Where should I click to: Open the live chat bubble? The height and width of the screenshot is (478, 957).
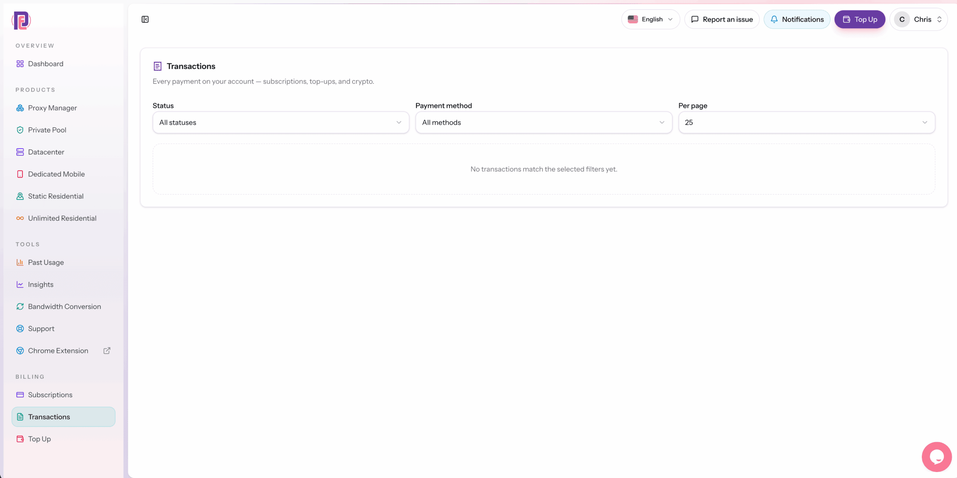click(x=937, y=457)
